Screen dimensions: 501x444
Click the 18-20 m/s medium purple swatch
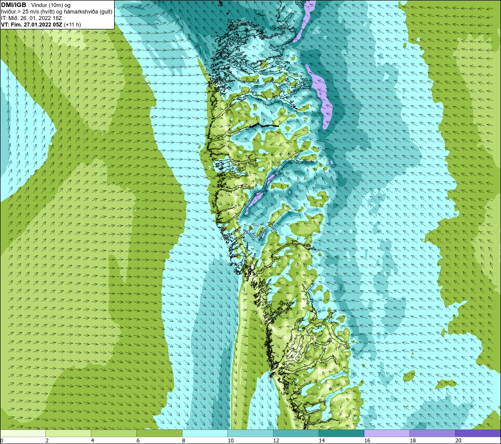point(433,433)
